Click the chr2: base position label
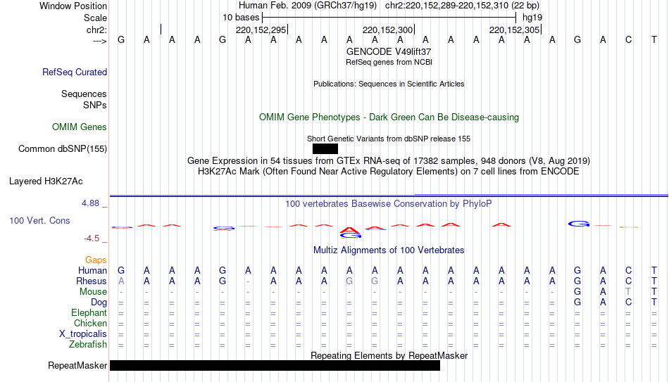This screenshot has width=669, height=382. 97,30
